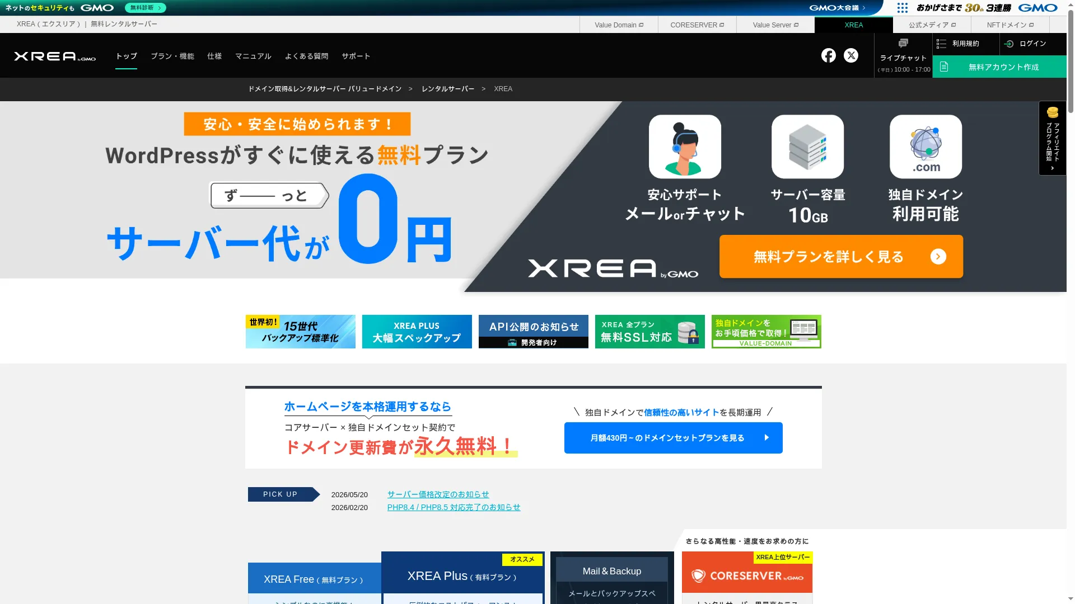This screenshot has height=604, width=1075.
Task: Open 仕様 navigation item
Action: click(214, 56)
